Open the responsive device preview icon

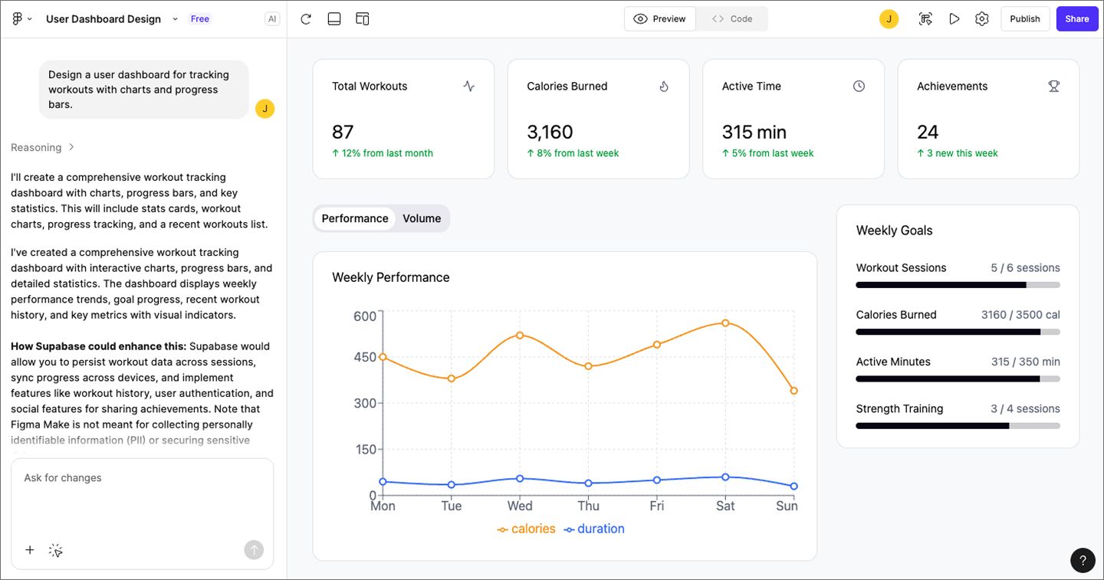(362, 18)
